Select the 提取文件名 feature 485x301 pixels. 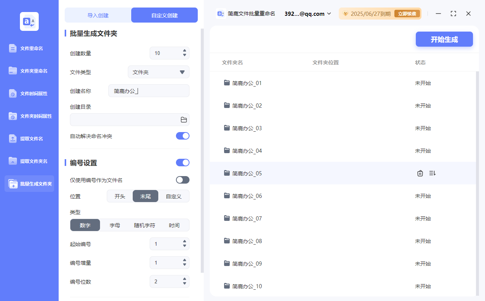pos(29,138)
